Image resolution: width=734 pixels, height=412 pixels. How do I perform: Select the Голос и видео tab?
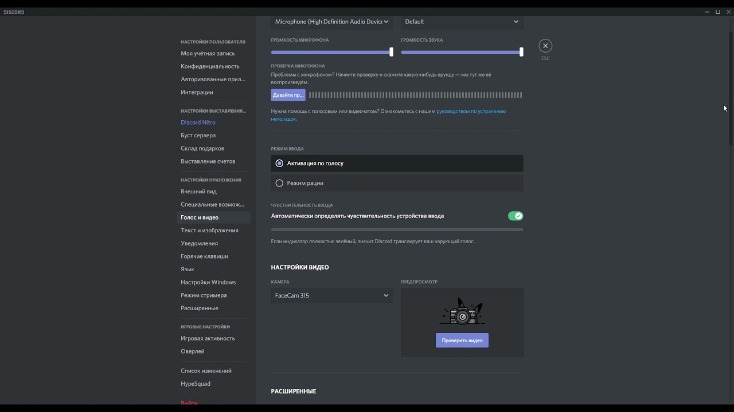[x=213, y=217]
